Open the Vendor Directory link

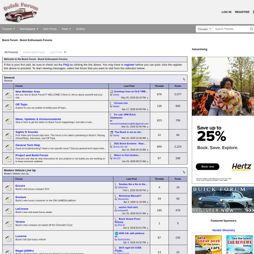[224, 230]
